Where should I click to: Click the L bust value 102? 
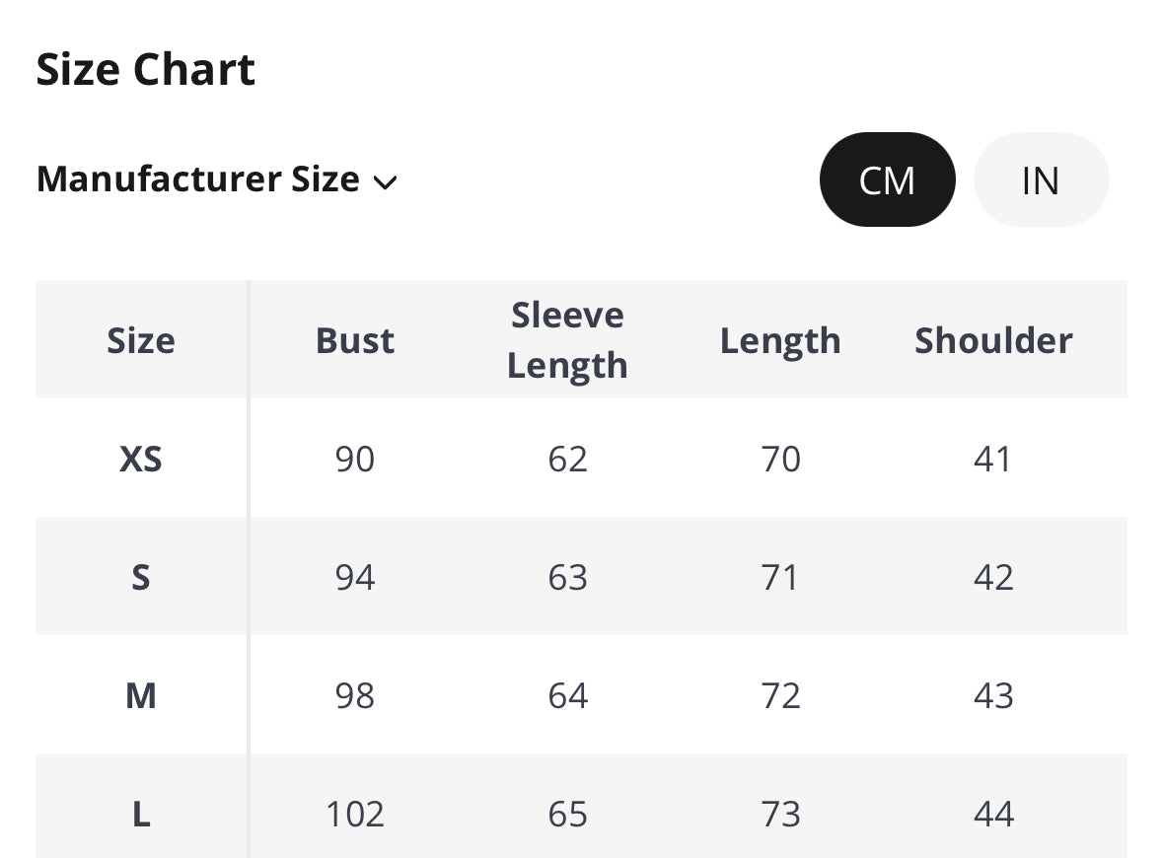coord(355,815)
